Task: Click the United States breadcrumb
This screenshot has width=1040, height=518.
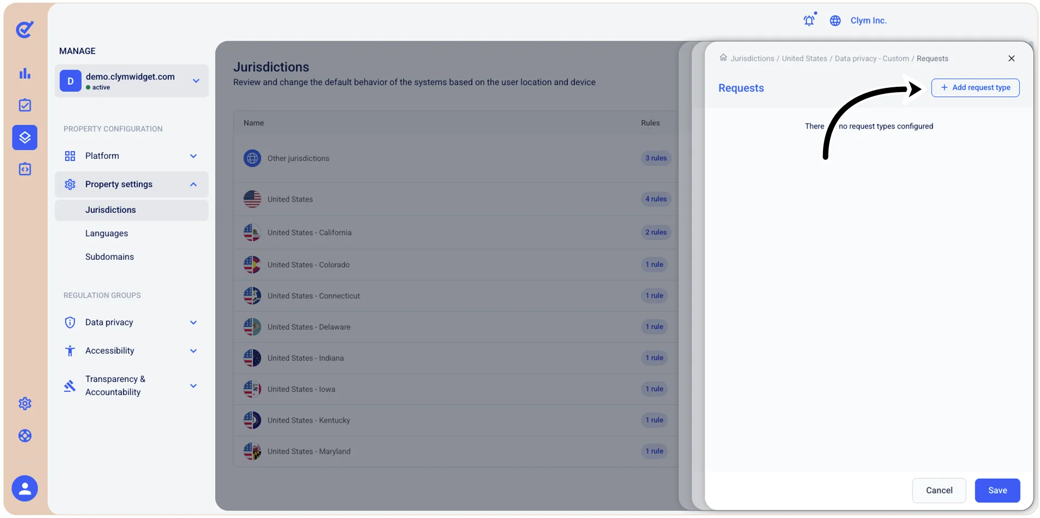Action: pyautogui.click(x=805, y=59)
